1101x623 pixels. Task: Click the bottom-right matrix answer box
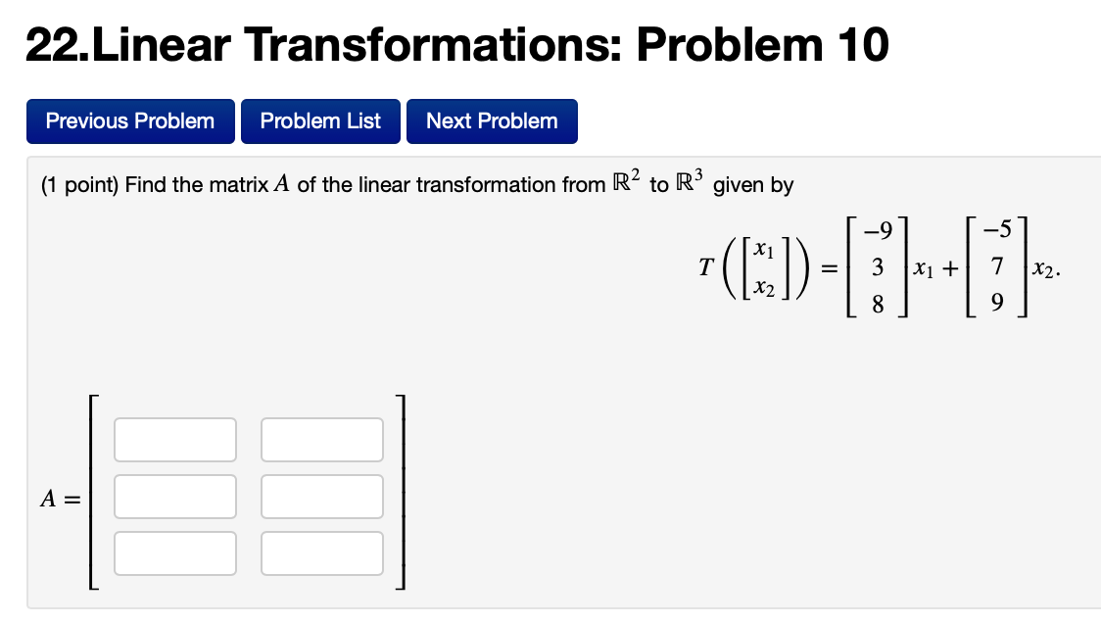(322, 552)
